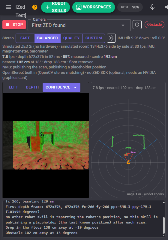Screen dimensions: 168x240
Task: Click 'nearest 102 cm at 13°' status text
Action: pos(22,62)
